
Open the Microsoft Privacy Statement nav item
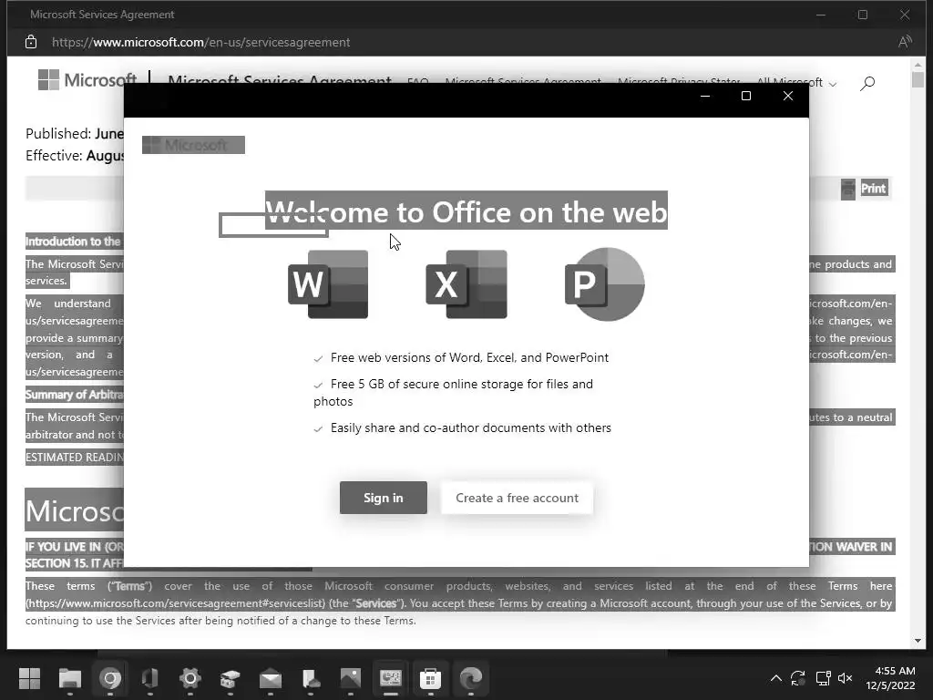pyautogui.click(x=679, y=82)
